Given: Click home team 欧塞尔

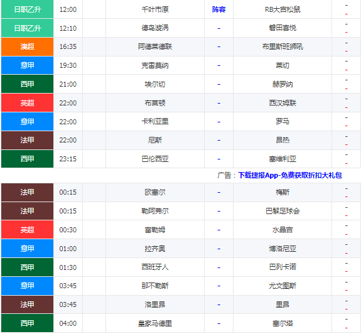Looking at the screenshot, I should tap(155, 192).
